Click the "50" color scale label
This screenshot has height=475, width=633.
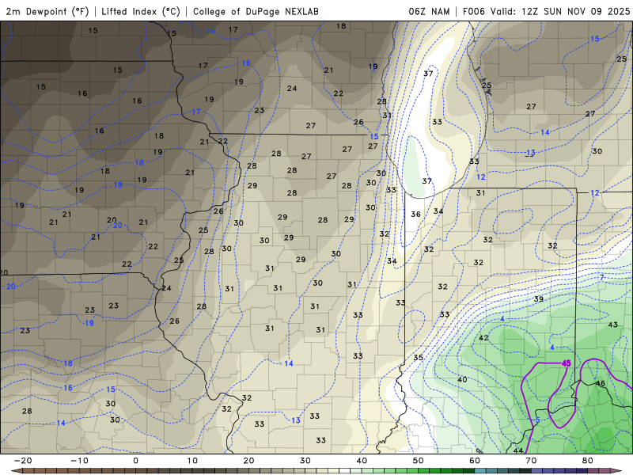[419, 461]
